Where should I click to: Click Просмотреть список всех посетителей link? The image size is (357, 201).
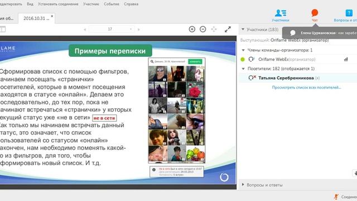(x=306, y=87)
